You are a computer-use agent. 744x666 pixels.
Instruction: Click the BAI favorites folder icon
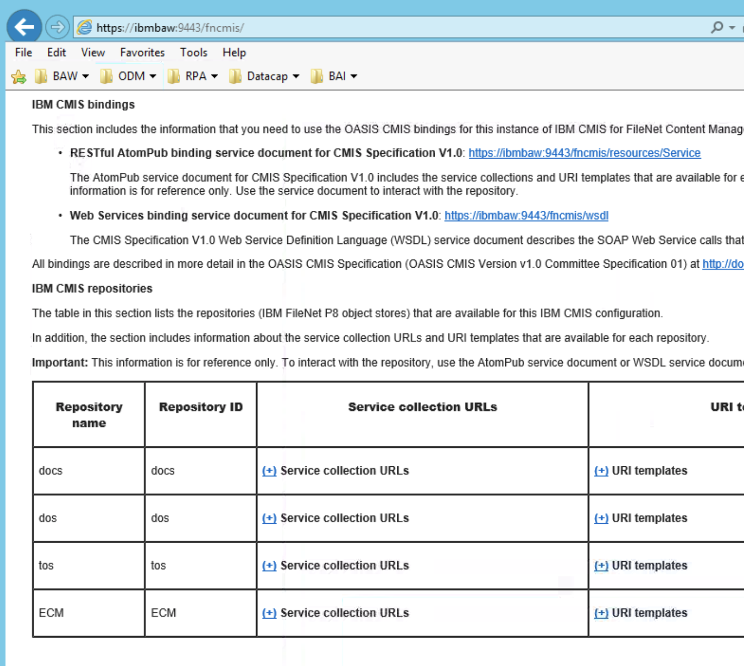[x=317, y=76]
